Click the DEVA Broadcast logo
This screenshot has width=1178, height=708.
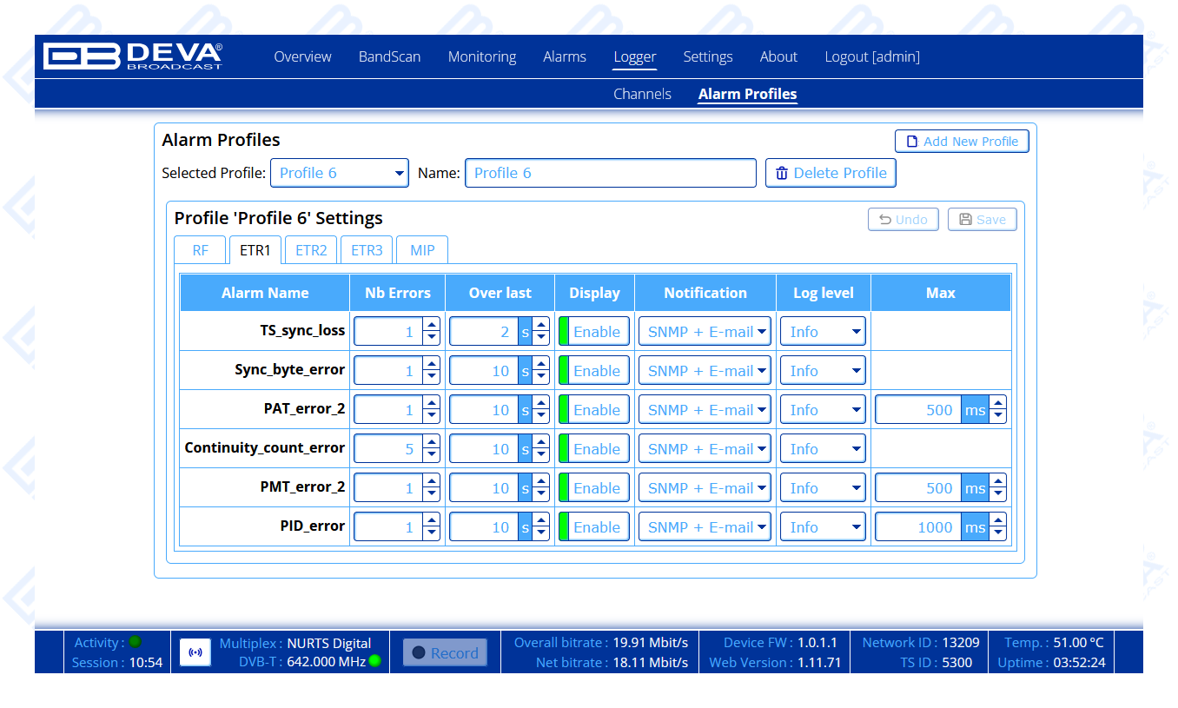133,56
